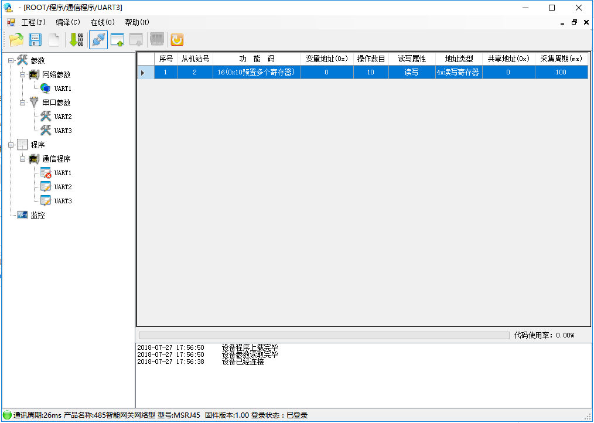The height and width of the screenshot is (423, 594).
Task: Collapse the 参数 tree node
Action: 11,60
